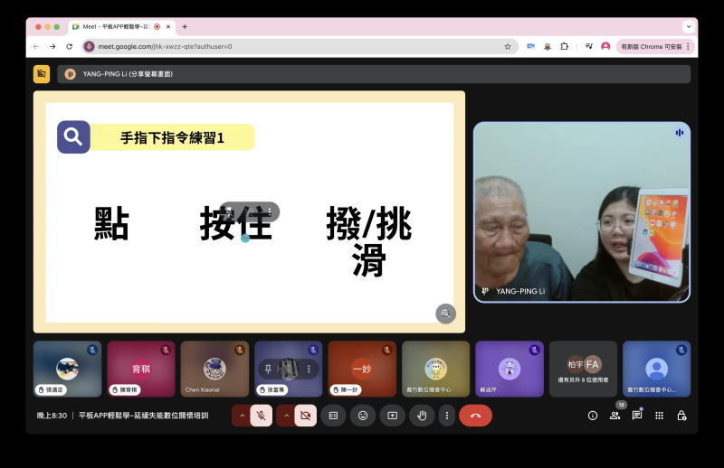
Task: Select YANG-PING Li video tile
Action: tap(582, 212)
